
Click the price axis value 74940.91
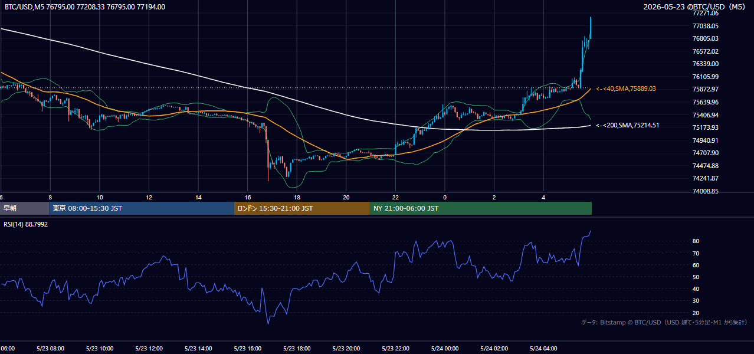(705, 140)
